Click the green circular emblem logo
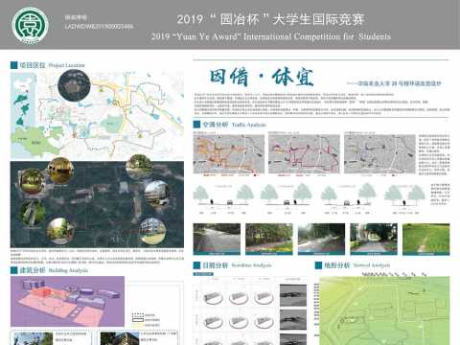460x345 pixels. tap(30, 26)
